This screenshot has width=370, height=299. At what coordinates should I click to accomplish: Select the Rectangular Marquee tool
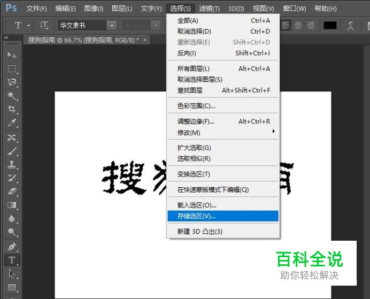pos(12,68)
